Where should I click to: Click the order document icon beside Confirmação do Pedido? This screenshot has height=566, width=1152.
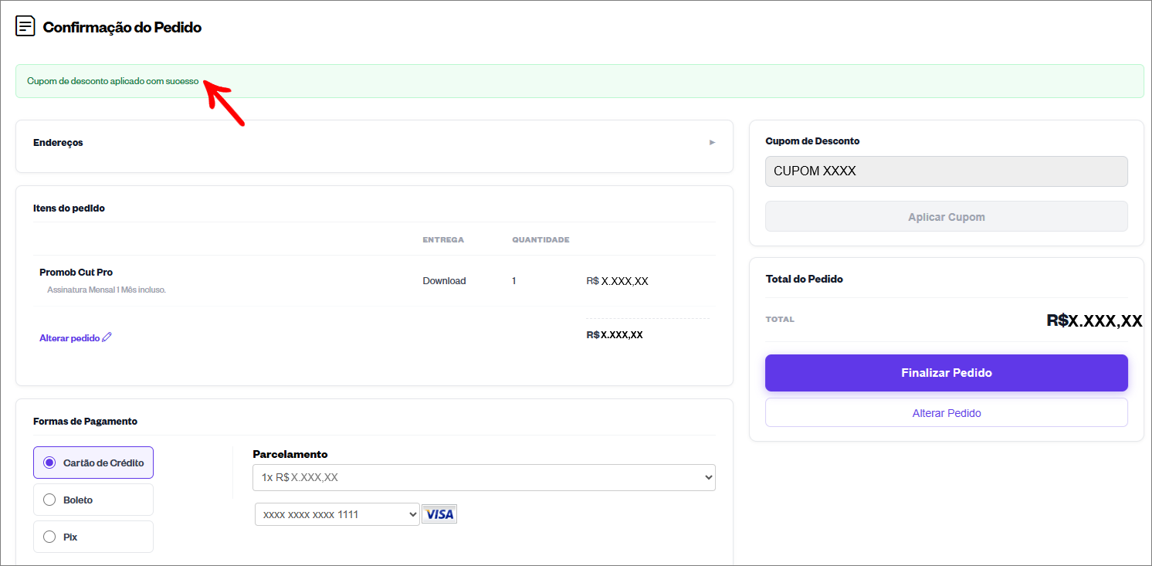point(25,26)
